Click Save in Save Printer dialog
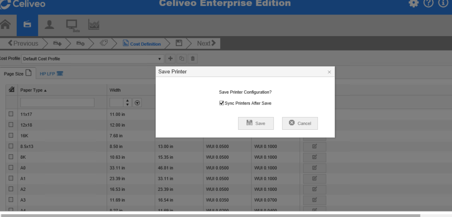Screen dimensions: 452x217 pyautogui.click(x=256, y=123)
